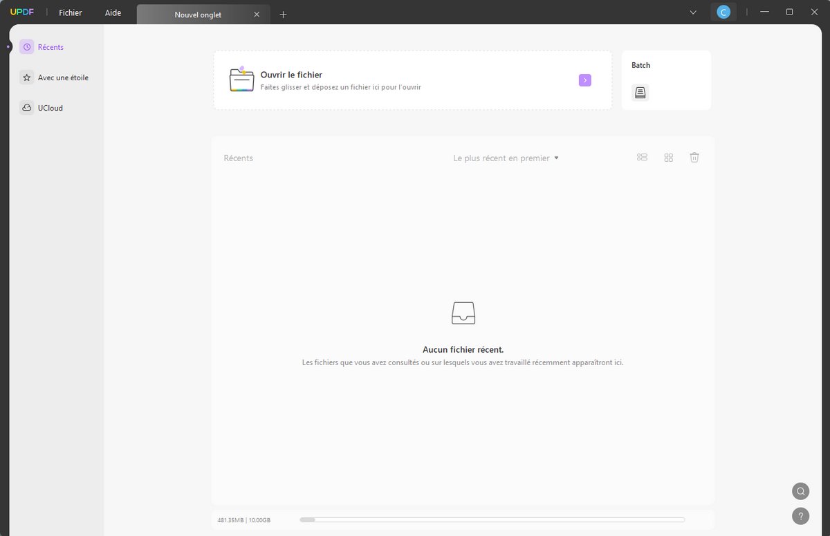Open the Fichier menu
Image resolution: width=830 pixels, height=536 pixels.
[x=71, y=13]
